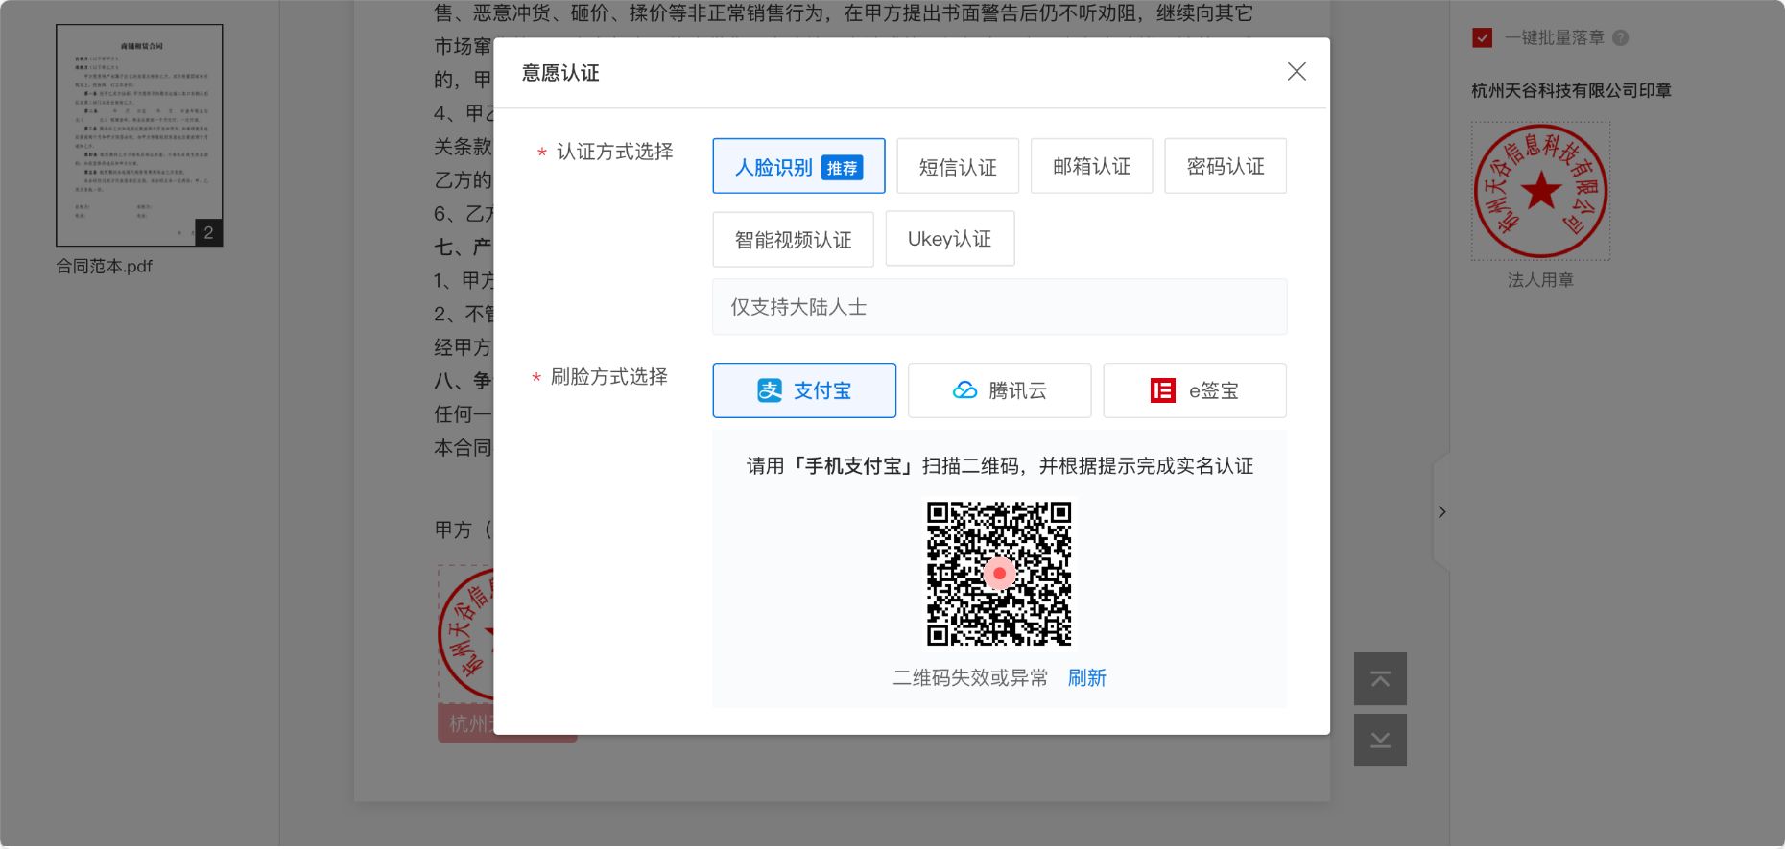The height and width of the screenshot is (849, 1785).
Task: Jump to document top arrow button
Action: tap(1380, 679)
